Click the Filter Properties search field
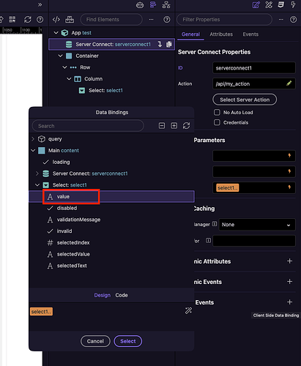301x366 pixels. coord(224,20)
